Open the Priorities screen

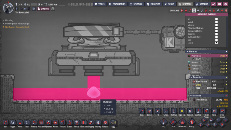[154, 4]
